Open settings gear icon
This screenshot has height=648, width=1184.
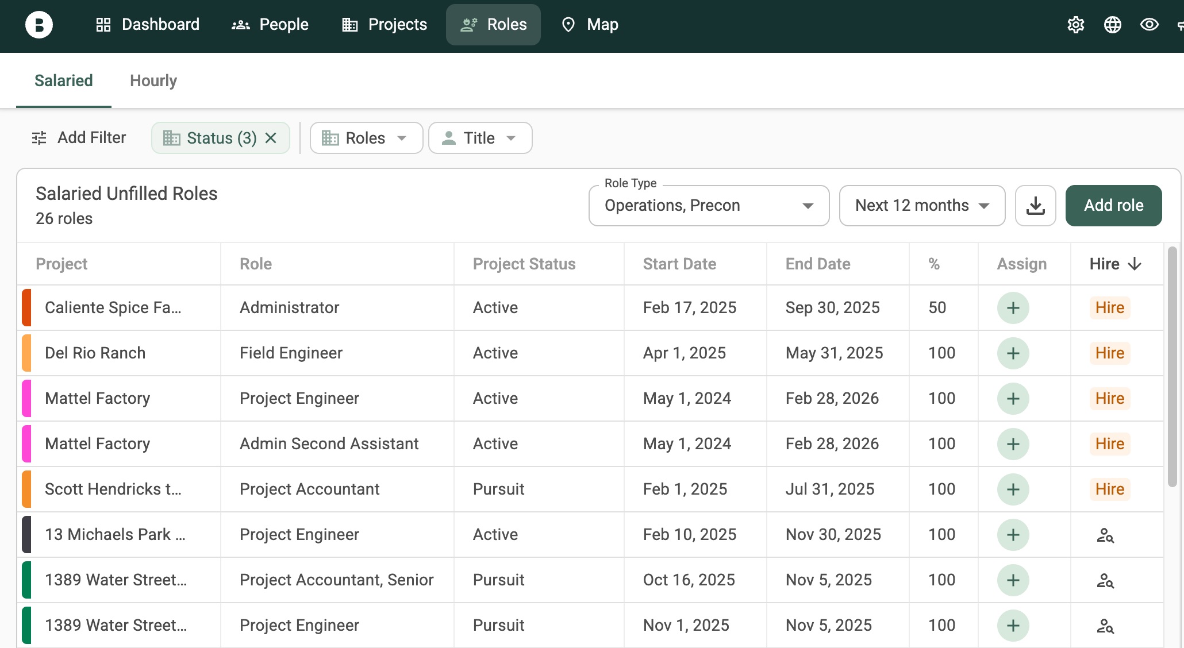[x=1075, y=25]
